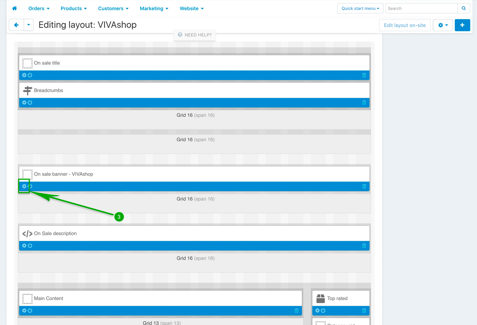
Task: Click the Home icon in top navigation
Action: pyautogui.click(x=15, y=8)
